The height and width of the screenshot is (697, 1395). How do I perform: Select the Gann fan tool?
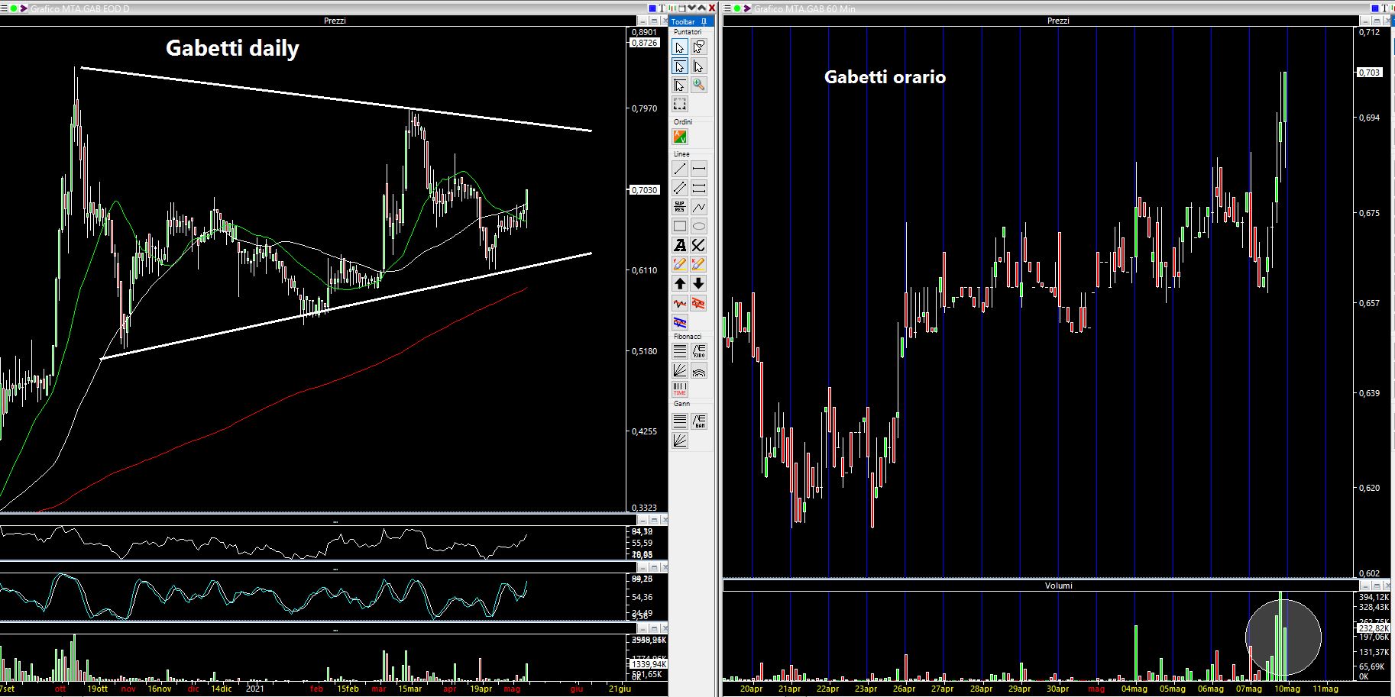click(679, 440)
